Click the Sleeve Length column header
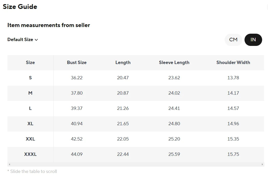The image size is (268, 177). tap(174, 62)
